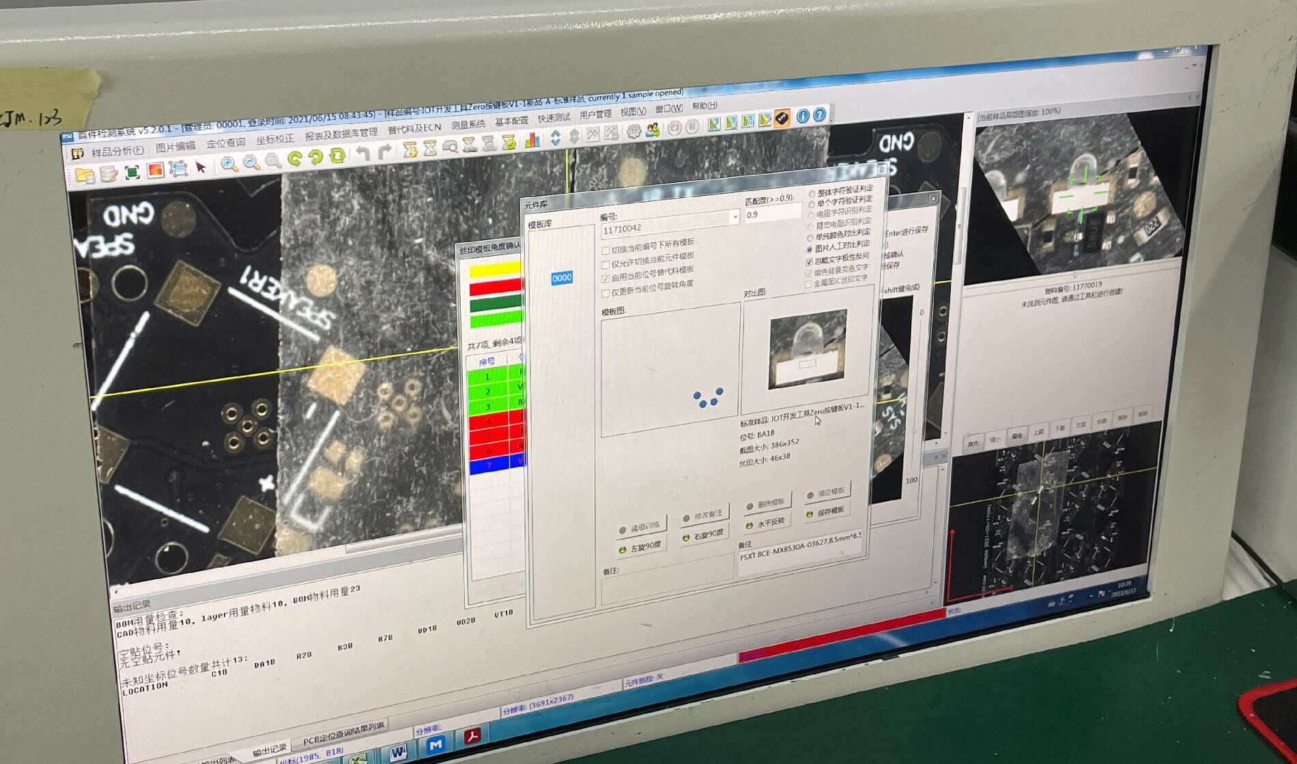This screenshot has width=1297, height=764.
Task: Click the redo arrow icon
Action: 385,152
